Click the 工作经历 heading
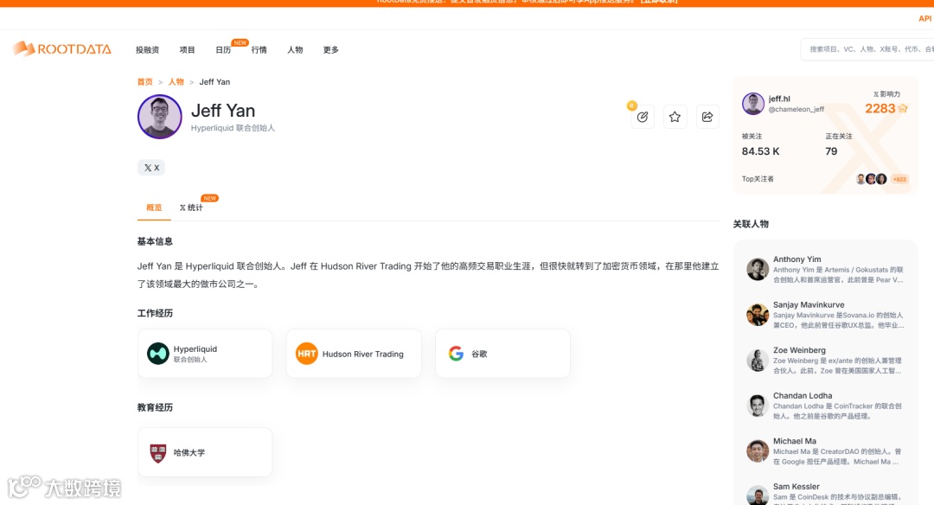The width and height of the screenshot is (934, 505). pyautogui.click(x=155, y=313)
